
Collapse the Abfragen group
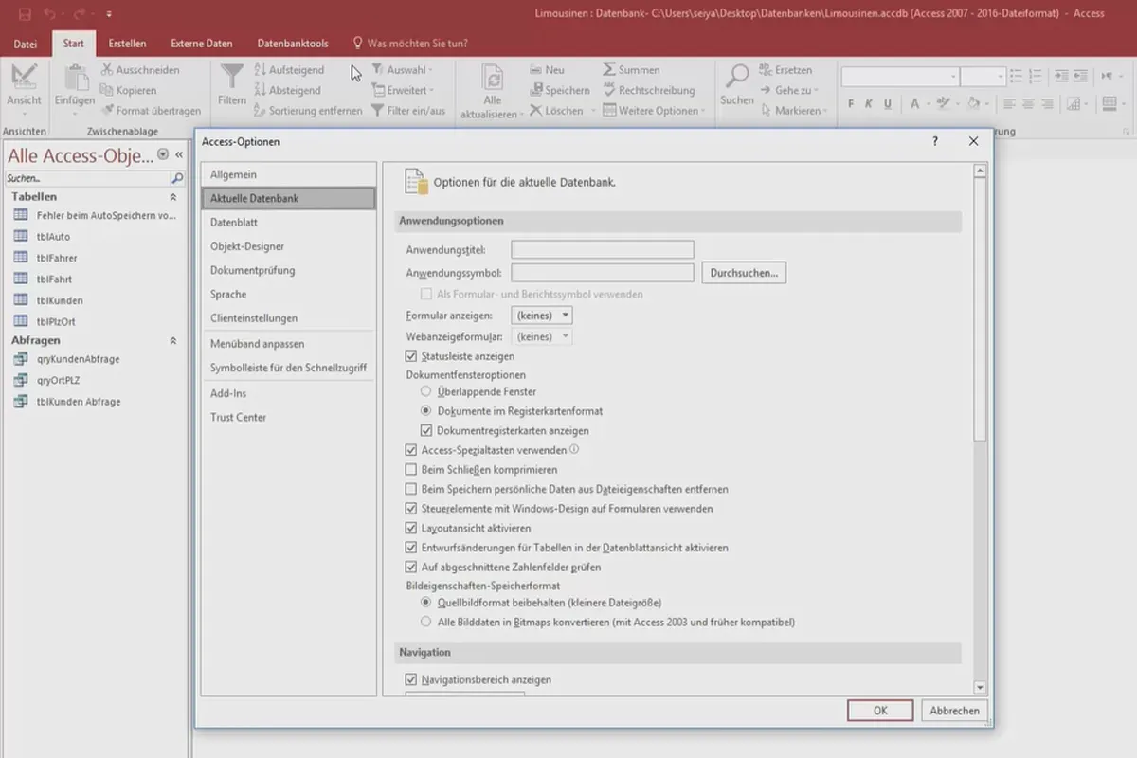(172, 340)
